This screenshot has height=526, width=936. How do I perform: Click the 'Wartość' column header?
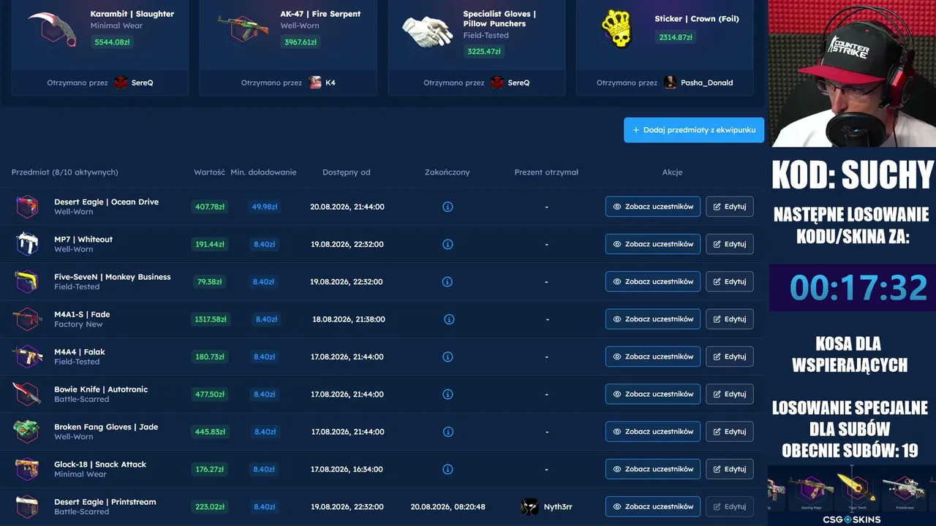[x=209, y=172]
